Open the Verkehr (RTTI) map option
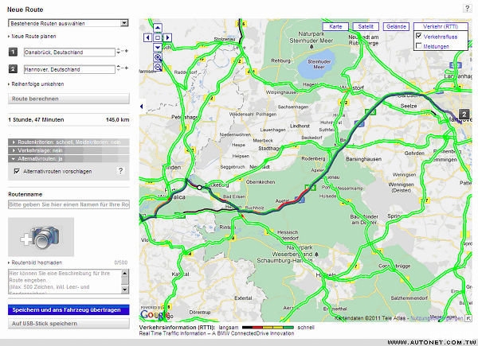The height and width of the screenshot is (346, 478). [441, 26]
